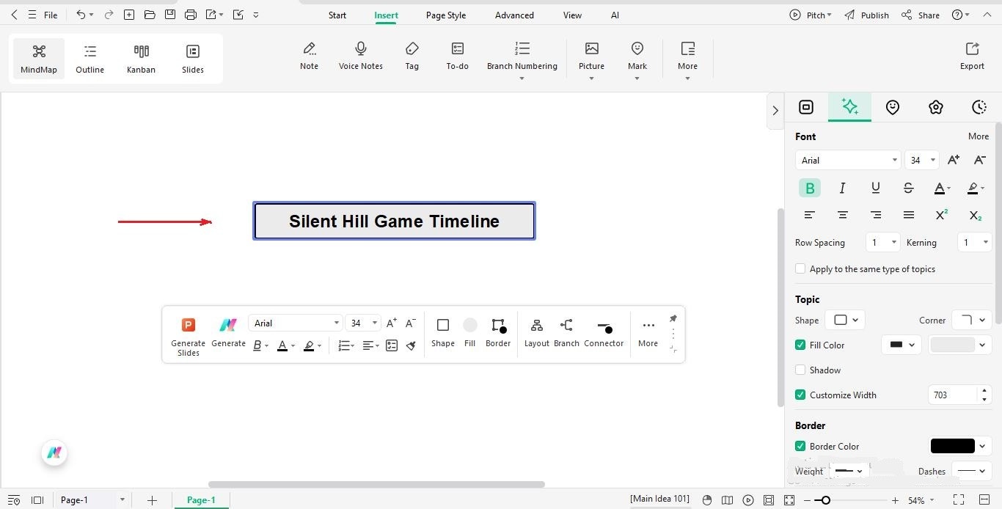
Task: Open the File menu
Action: coord(51,15)
